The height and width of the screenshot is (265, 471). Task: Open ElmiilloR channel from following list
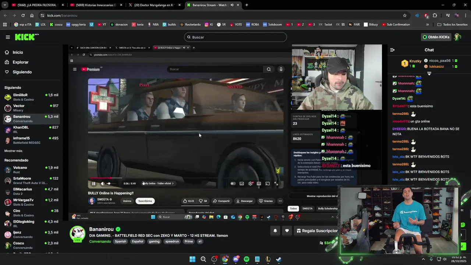click(x=31, y=97)
